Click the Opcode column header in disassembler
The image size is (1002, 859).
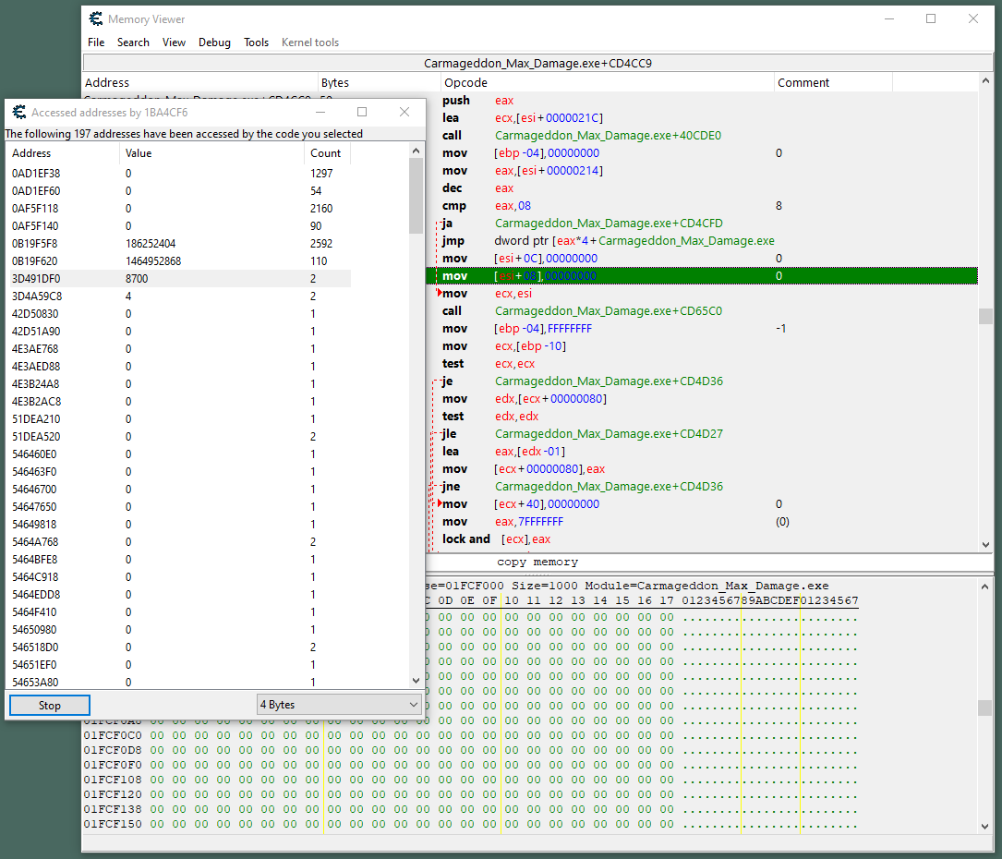465,83
